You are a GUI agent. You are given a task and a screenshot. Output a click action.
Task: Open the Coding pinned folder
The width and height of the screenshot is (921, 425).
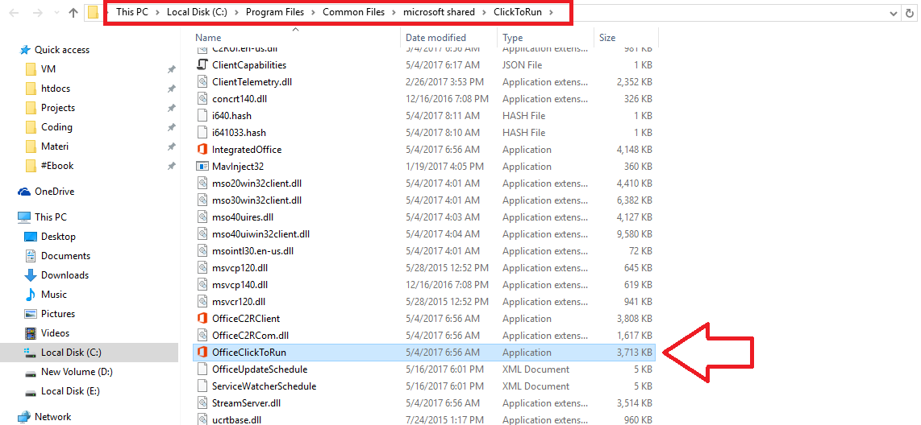56,127
